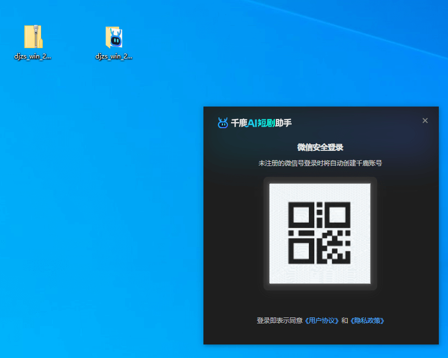Open the 《用户协议》 user agreement link
The image size is (448, 358).
[322, 321]
